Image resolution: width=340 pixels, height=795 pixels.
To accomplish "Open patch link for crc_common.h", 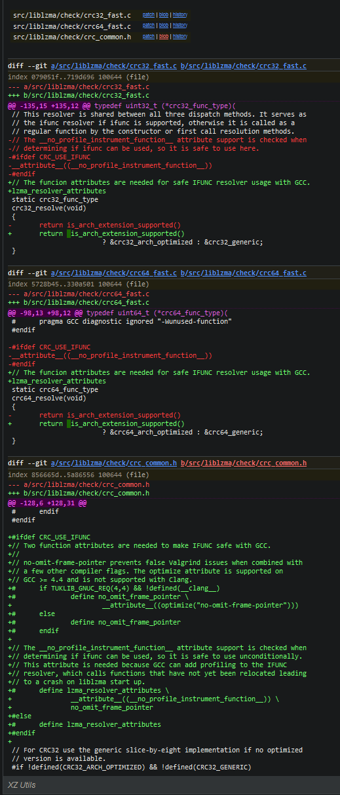I will 148,37.
